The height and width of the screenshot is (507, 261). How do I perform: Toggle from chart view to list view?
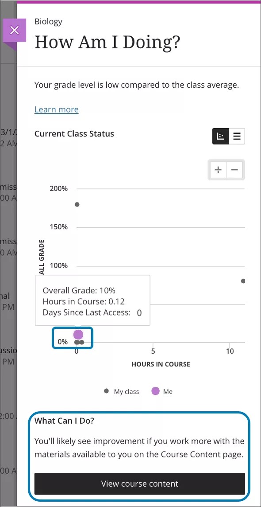[x=237, y=136]
